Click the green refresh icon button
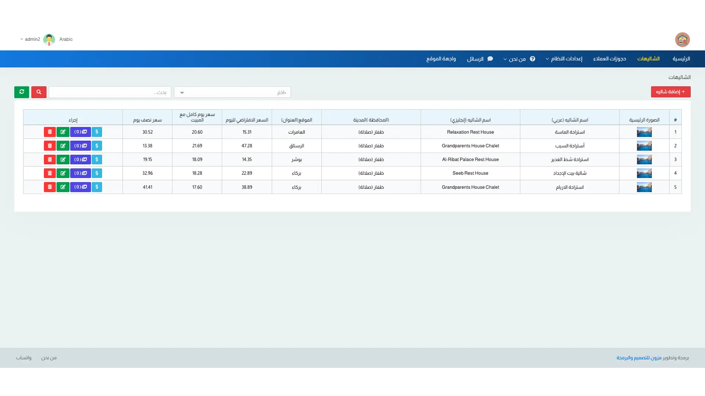Image resolution: width=705 pixels, height=396 pixels. coord(22,92)
